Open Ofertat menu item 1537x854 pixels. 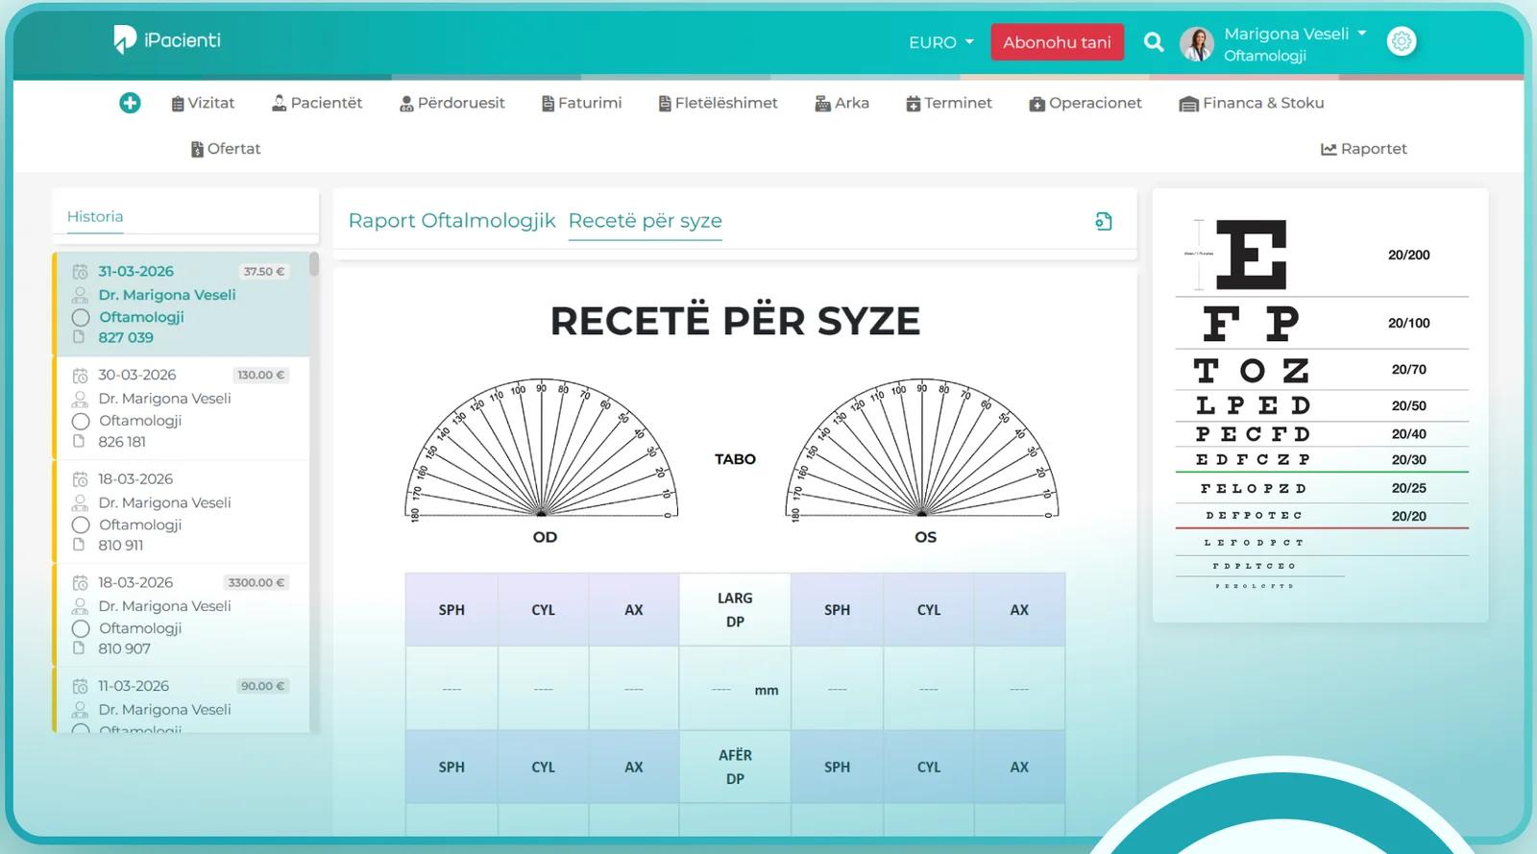point(226,149)
